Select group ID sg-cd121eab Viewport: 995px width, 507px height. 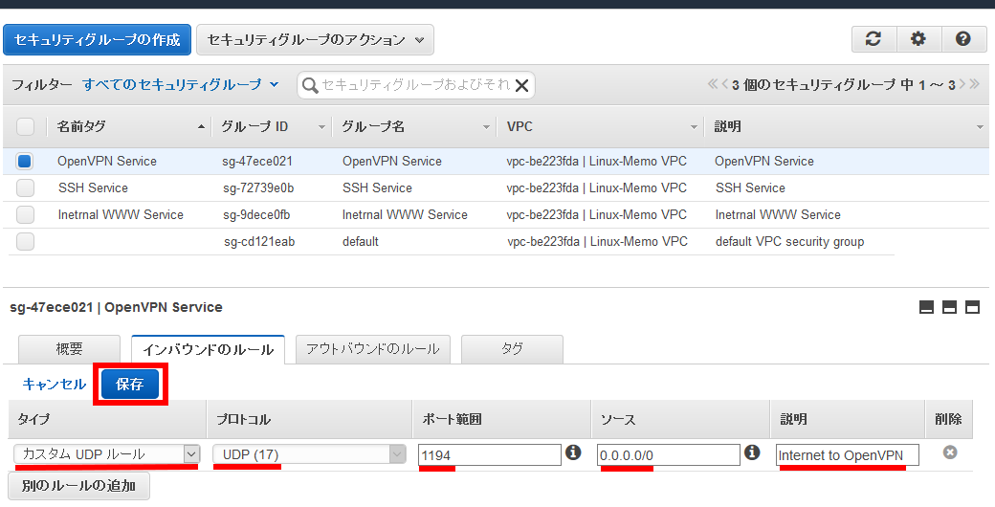pyautogui.click(x=259, y=241)
